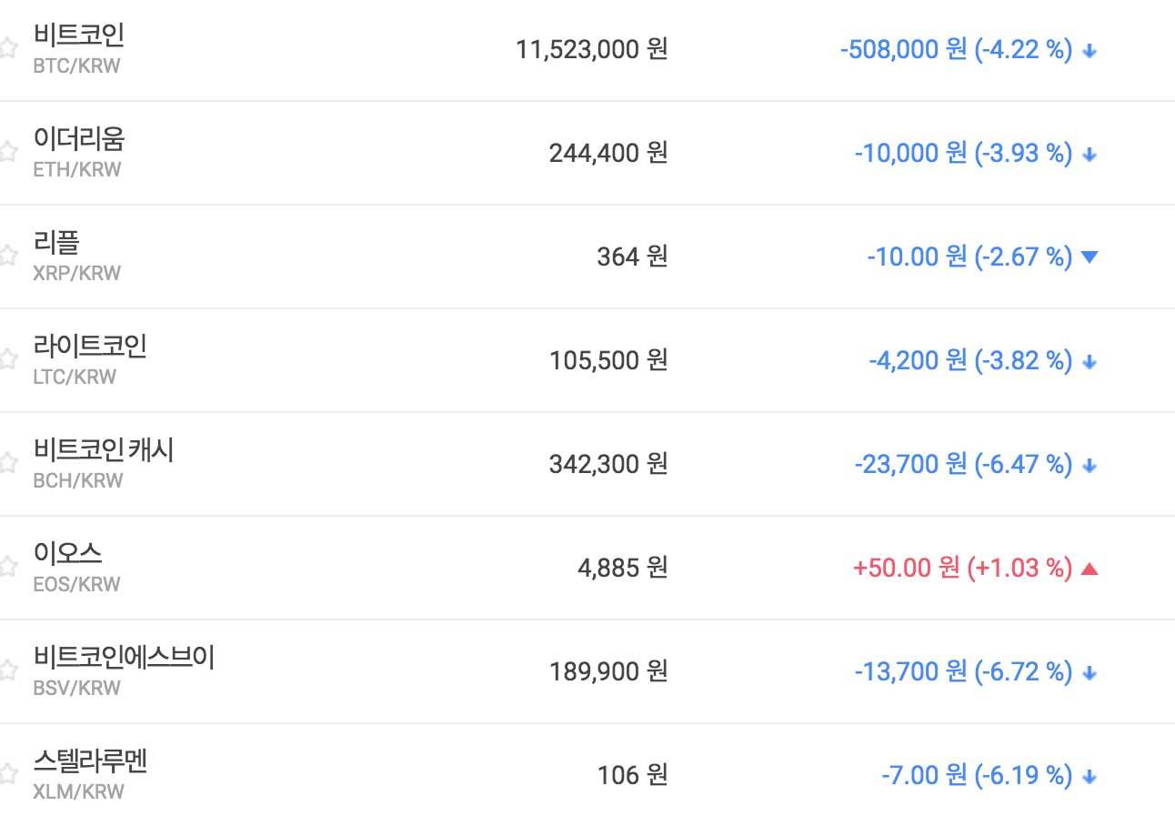The width and height of the screenshot is (1175, 826).
Task: Click the red up triangle beside +1.03 %
Action: (x=1090, y=569)
